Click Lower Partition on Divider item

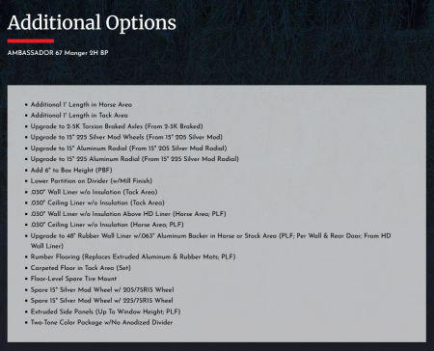[x=92, y=181]
